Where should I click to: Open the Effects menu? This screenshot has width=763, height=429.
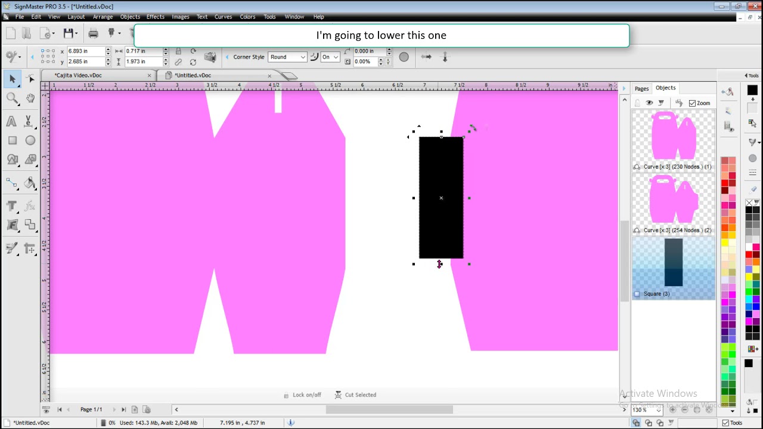(155, 17)
